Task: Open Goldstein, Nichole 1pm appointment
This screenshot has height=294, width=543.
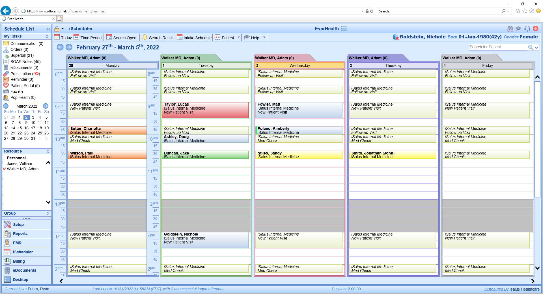Action: coord(205,240)
